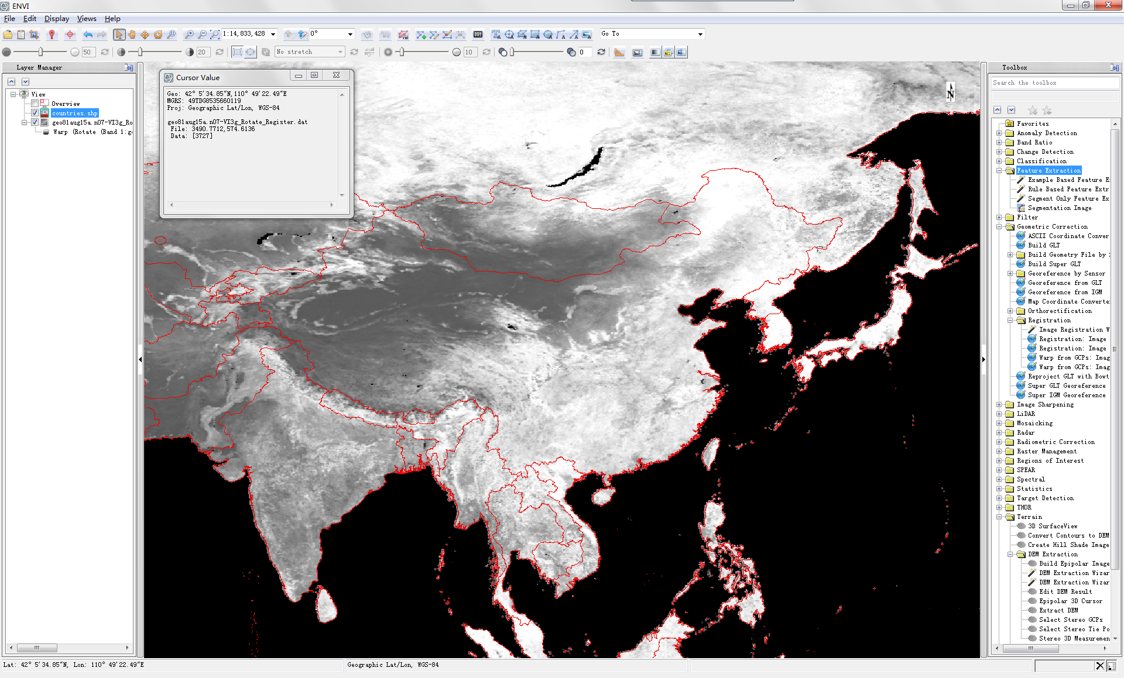The width and height of the screenshot is (1124, 678).
Task: Open the Feature Counting tool
Action: 478,35
